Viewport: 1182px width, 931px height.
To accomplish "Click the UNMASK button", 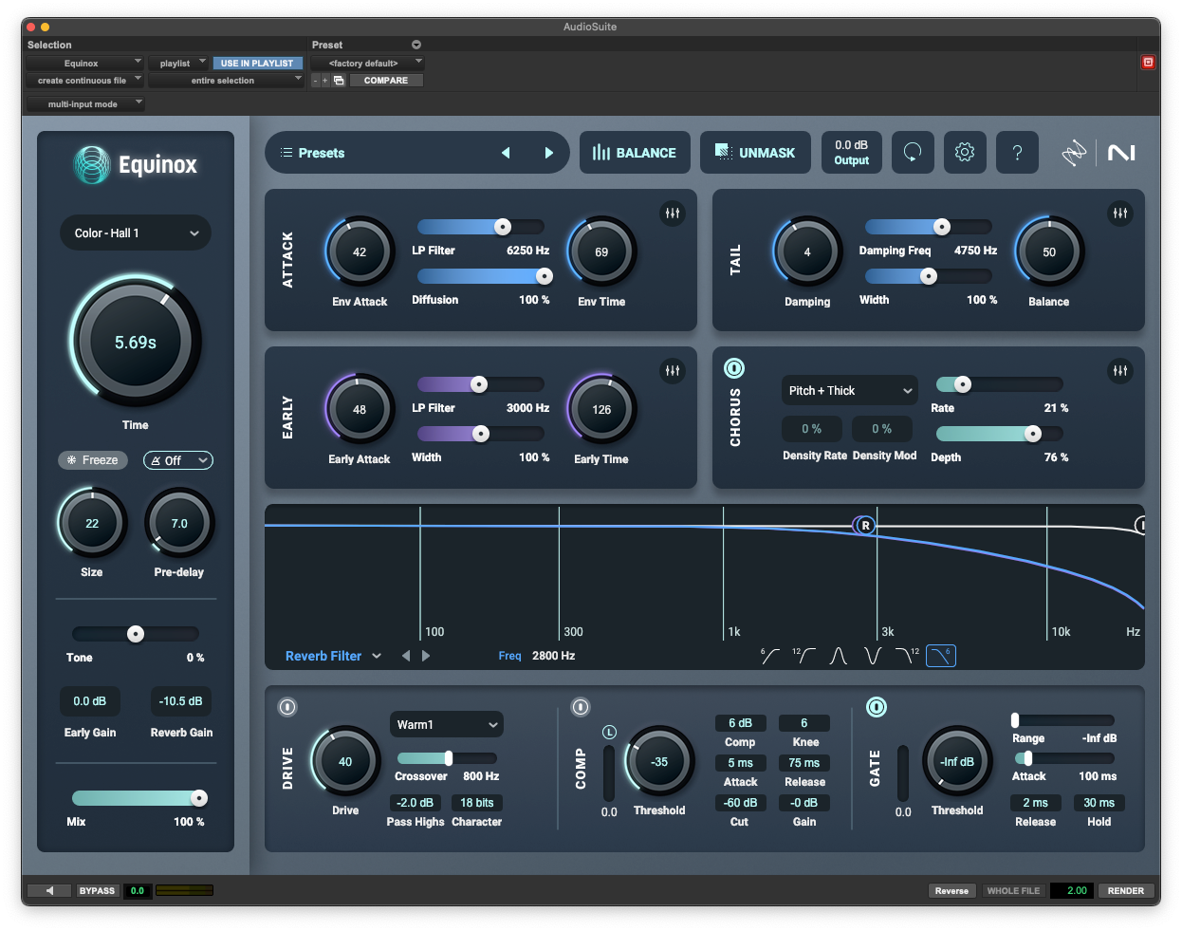I will coord(755,153).
